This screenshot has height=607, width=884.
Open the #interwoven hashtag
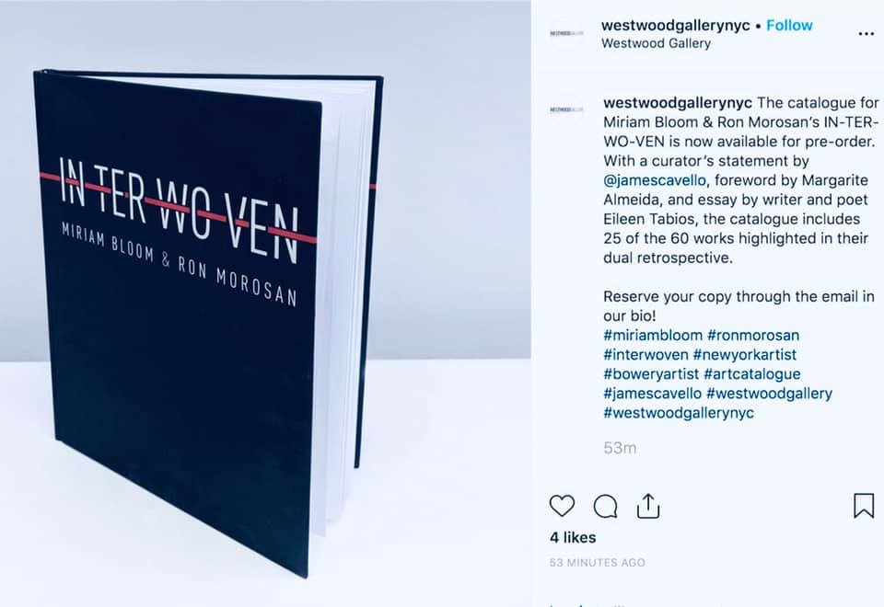click(646, 355)
